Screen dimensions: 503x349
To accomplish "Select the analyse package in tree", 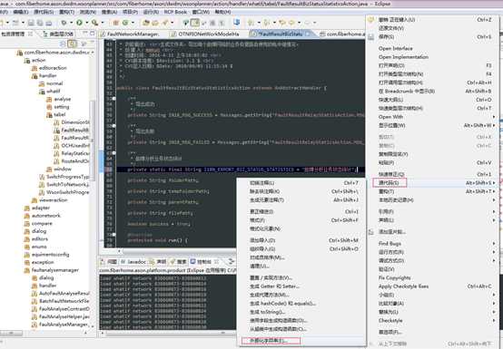I will [x=59, y=99].
